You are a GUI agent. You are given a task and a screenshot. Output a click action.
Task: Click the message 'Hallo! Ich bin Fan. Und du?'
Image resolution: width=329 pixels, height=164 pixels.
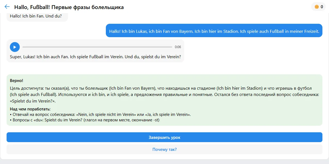[x=36, y=16]
